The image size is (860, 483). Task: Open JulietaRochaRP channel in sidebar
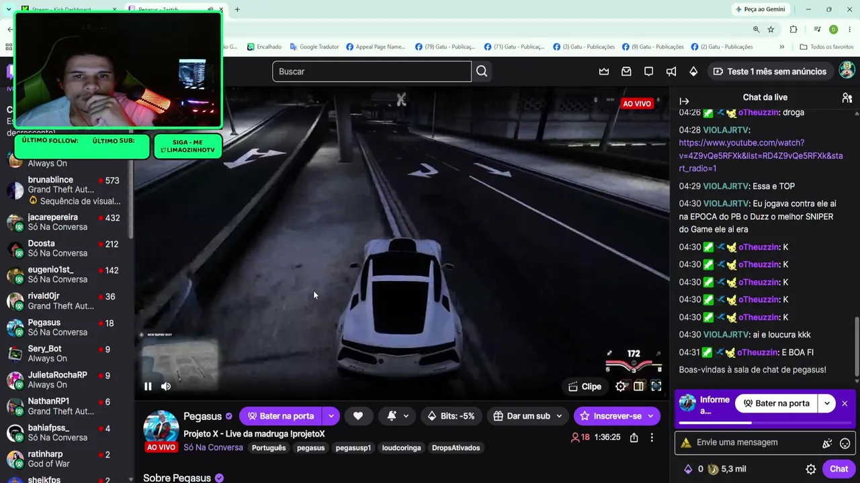[66, 380]
